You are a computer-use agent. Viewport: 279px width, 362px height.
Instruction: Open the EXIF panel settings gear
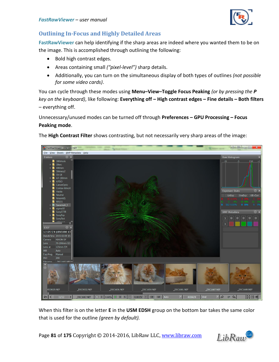(67, 227)
